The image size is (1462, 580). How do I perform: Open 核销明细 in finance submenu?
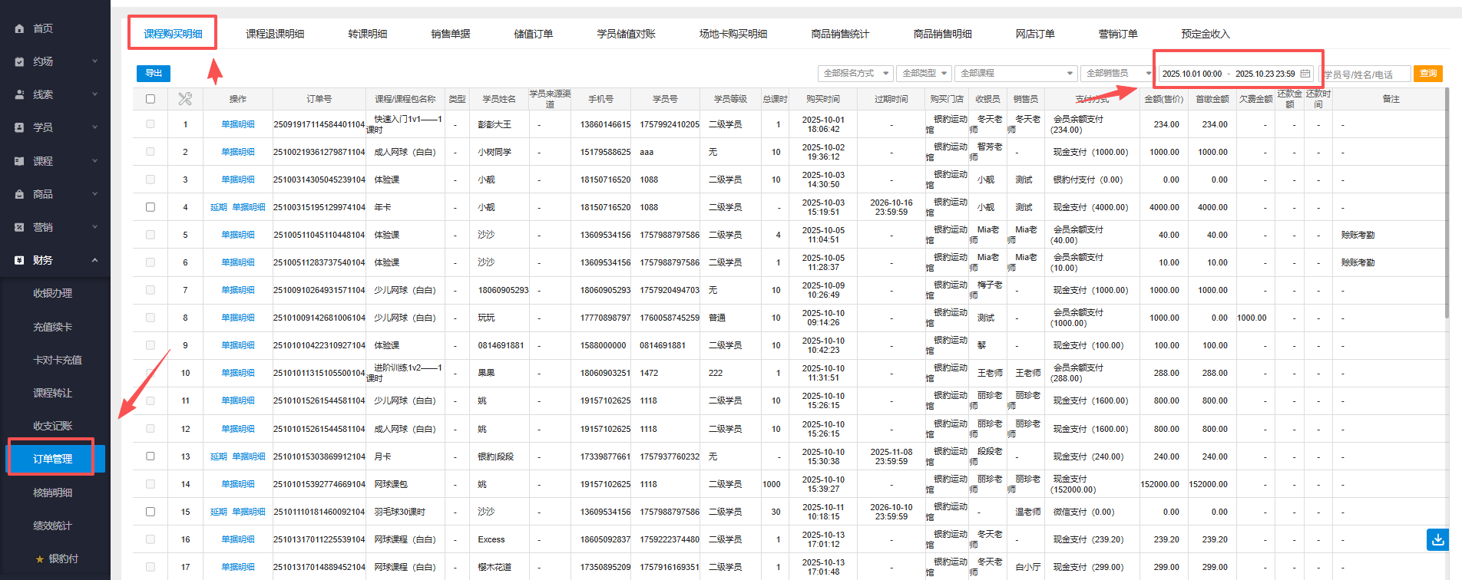[52, 493]
